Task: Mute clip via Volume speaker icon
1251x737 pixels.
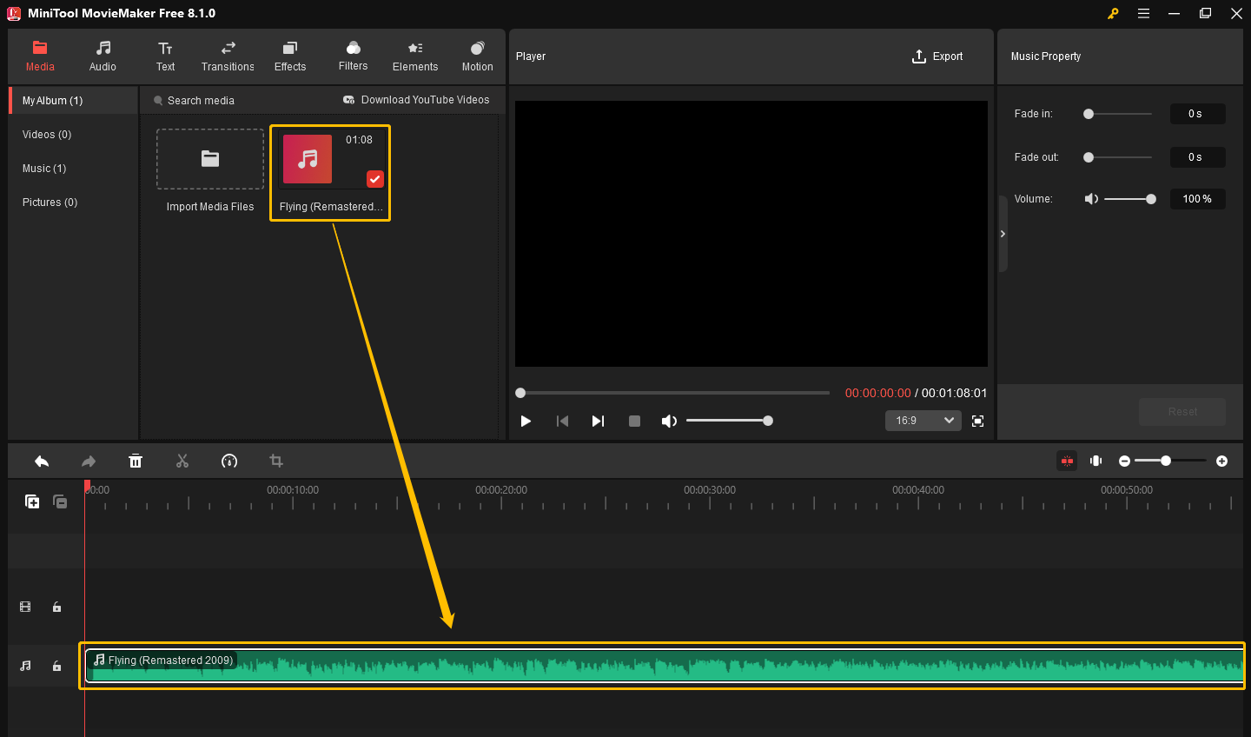Action: [1091, 199]
